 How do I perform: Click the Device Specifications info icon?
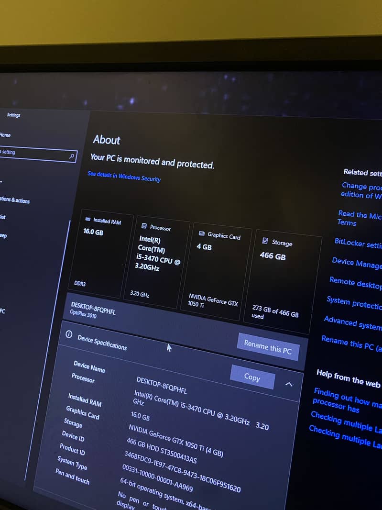pyautogui.click(x=69, y=334)
